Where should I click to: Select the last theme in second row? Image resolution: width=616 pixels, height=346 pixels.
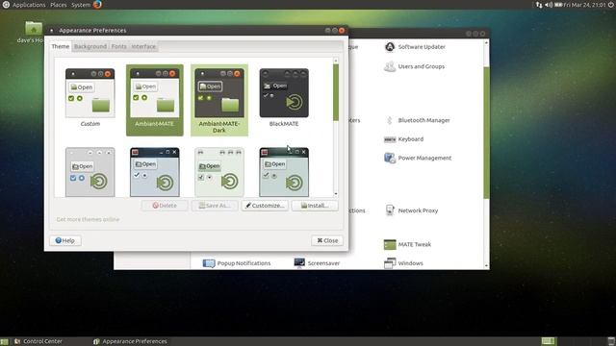284,172
